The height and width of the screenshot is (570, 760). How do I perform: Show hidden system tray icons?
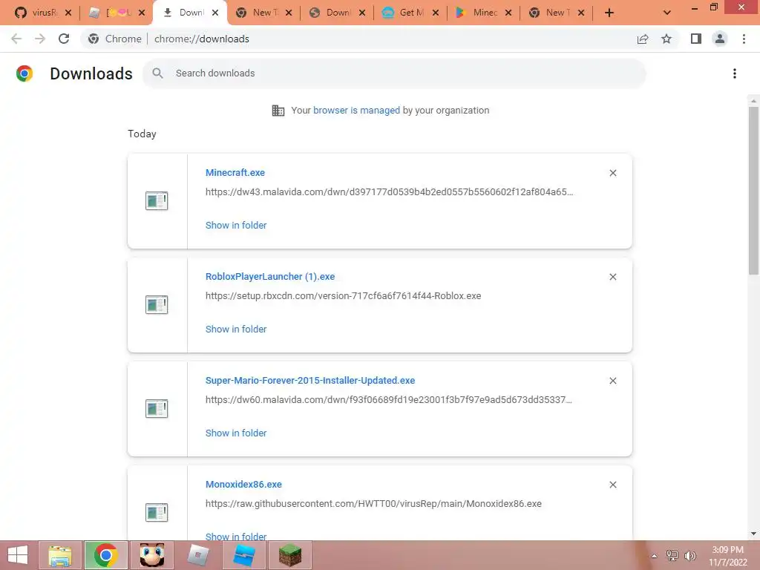(654, 556)
